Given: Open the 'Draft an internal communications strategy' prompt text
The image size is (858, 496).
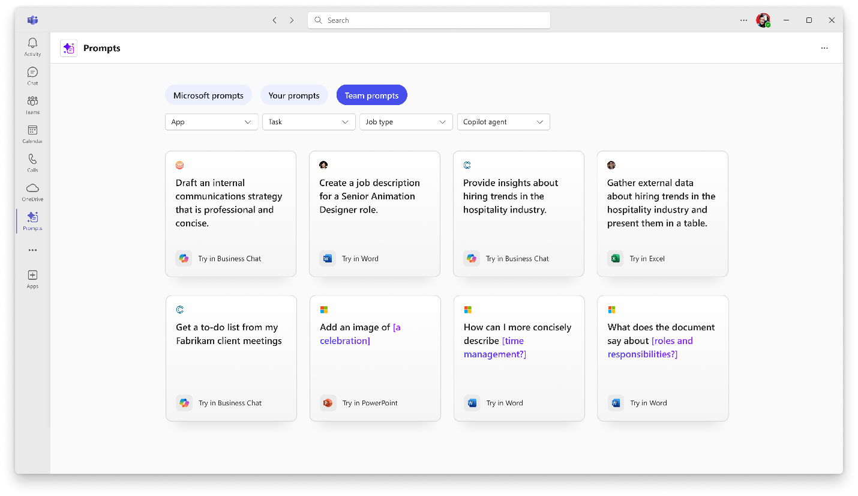Looking at the screenshot, I should pos(229,203).
